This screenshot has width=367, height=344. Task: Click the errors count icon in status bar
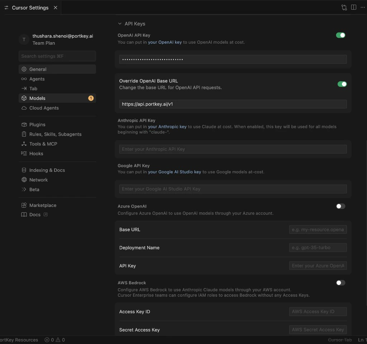pos(47,340)
